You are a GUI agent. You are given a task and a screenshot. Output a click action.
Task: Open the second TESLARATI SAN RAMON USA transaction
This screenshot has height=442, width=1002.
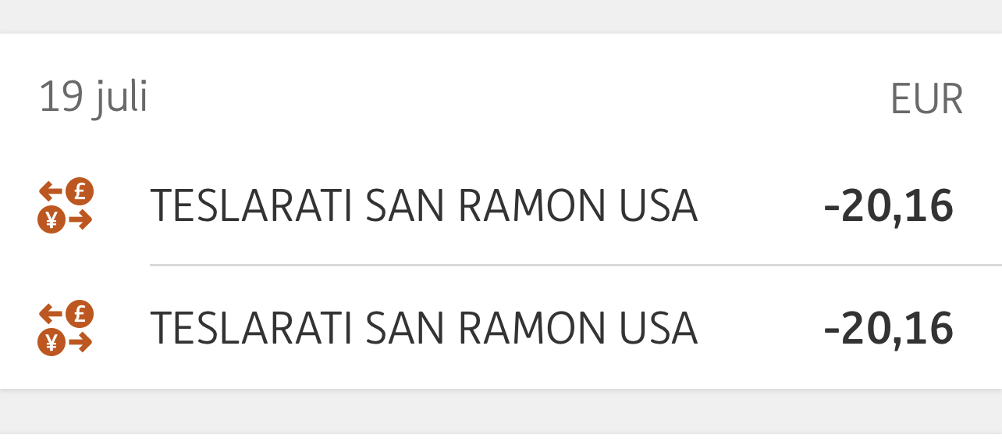[x=501, y=328]
